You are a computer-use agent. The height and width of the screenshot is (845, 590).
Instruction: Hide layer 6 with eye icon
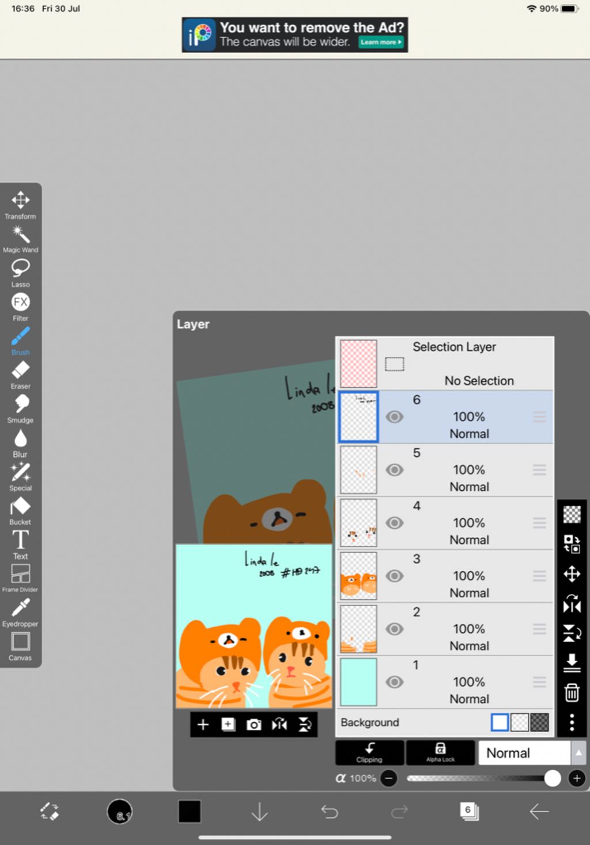coord(394,416)
